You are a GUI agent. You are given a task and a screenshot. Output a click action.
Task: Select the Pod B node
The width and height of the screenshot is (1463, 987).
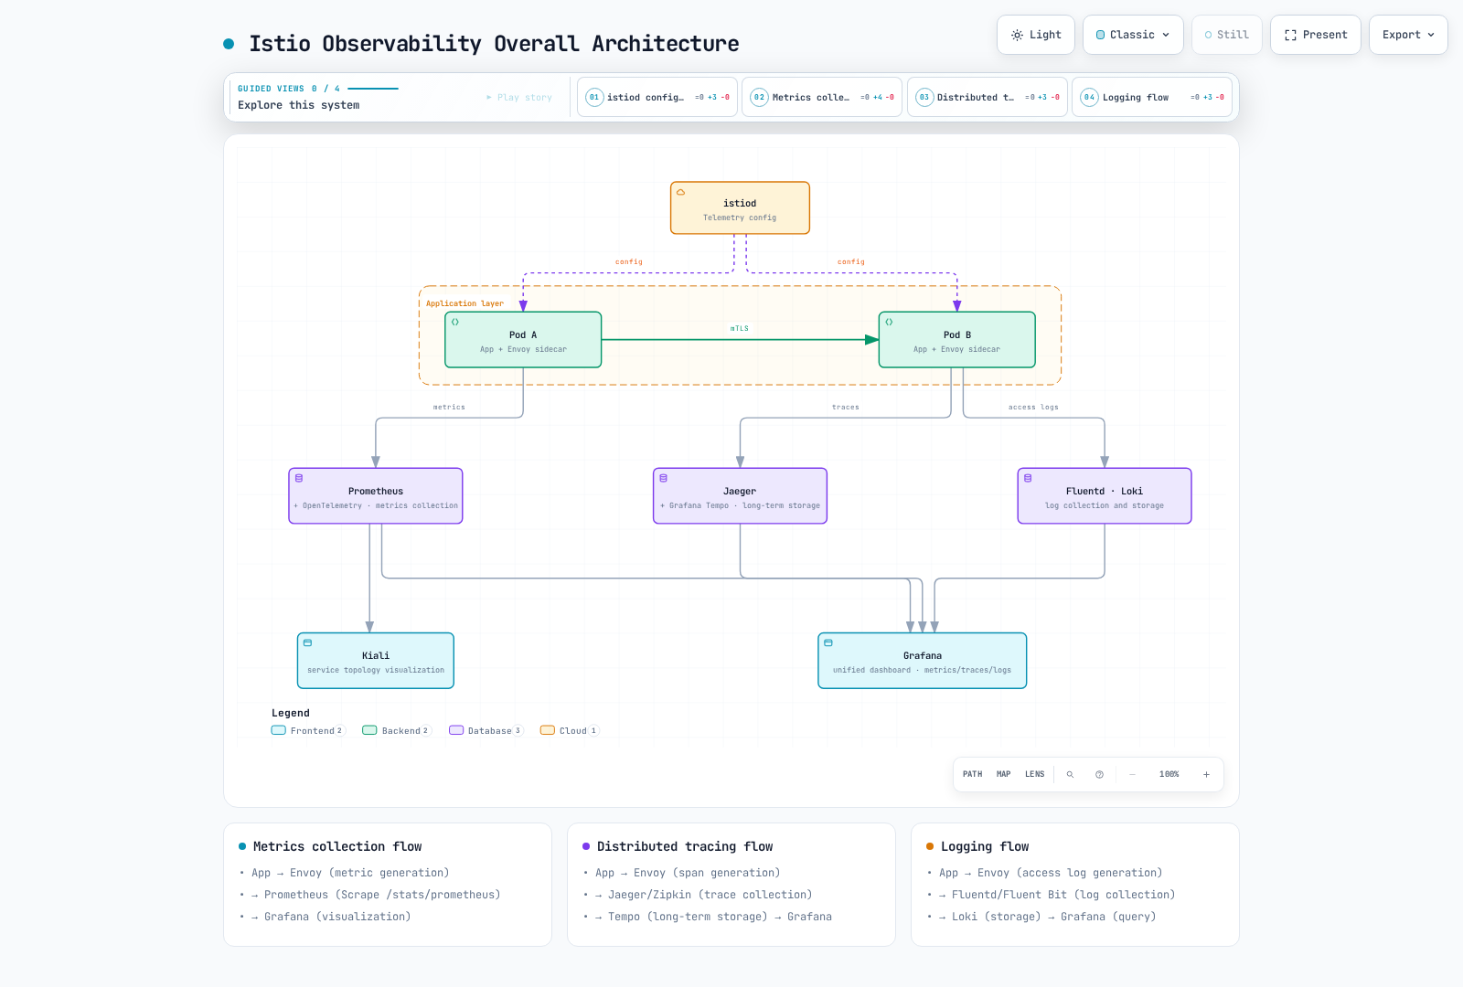pos(957,340)
